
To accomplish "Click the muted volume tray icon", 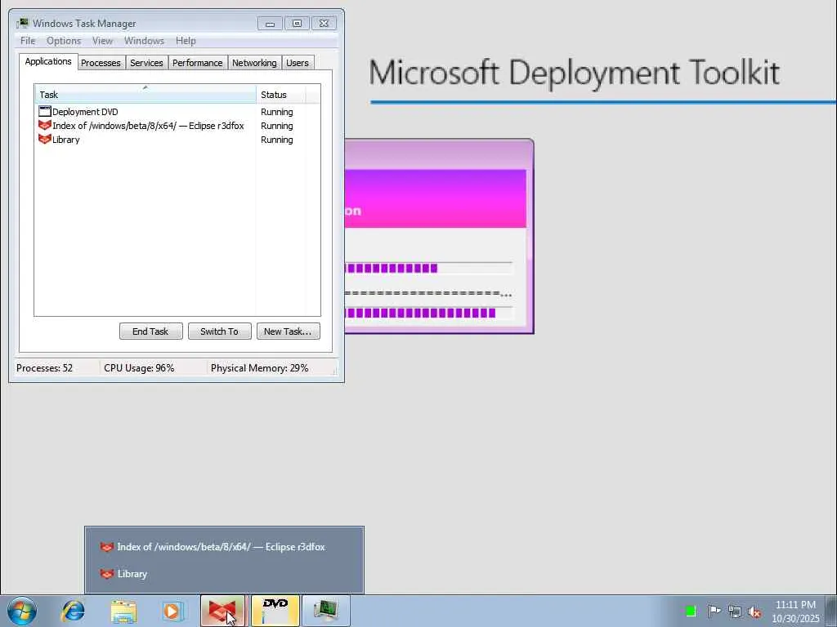I will coord(754,611).
